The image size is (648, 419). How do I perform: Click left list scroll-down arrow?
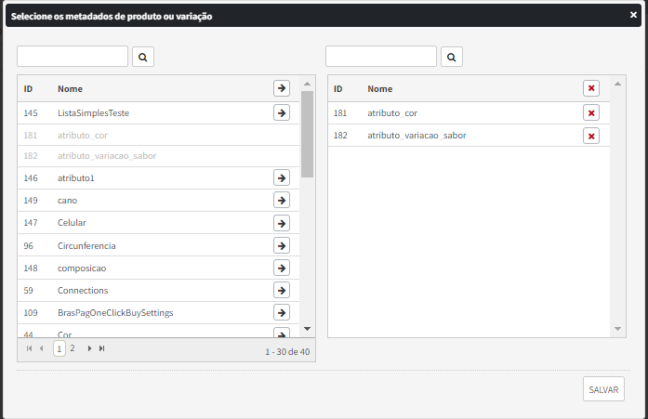[307, 329]
